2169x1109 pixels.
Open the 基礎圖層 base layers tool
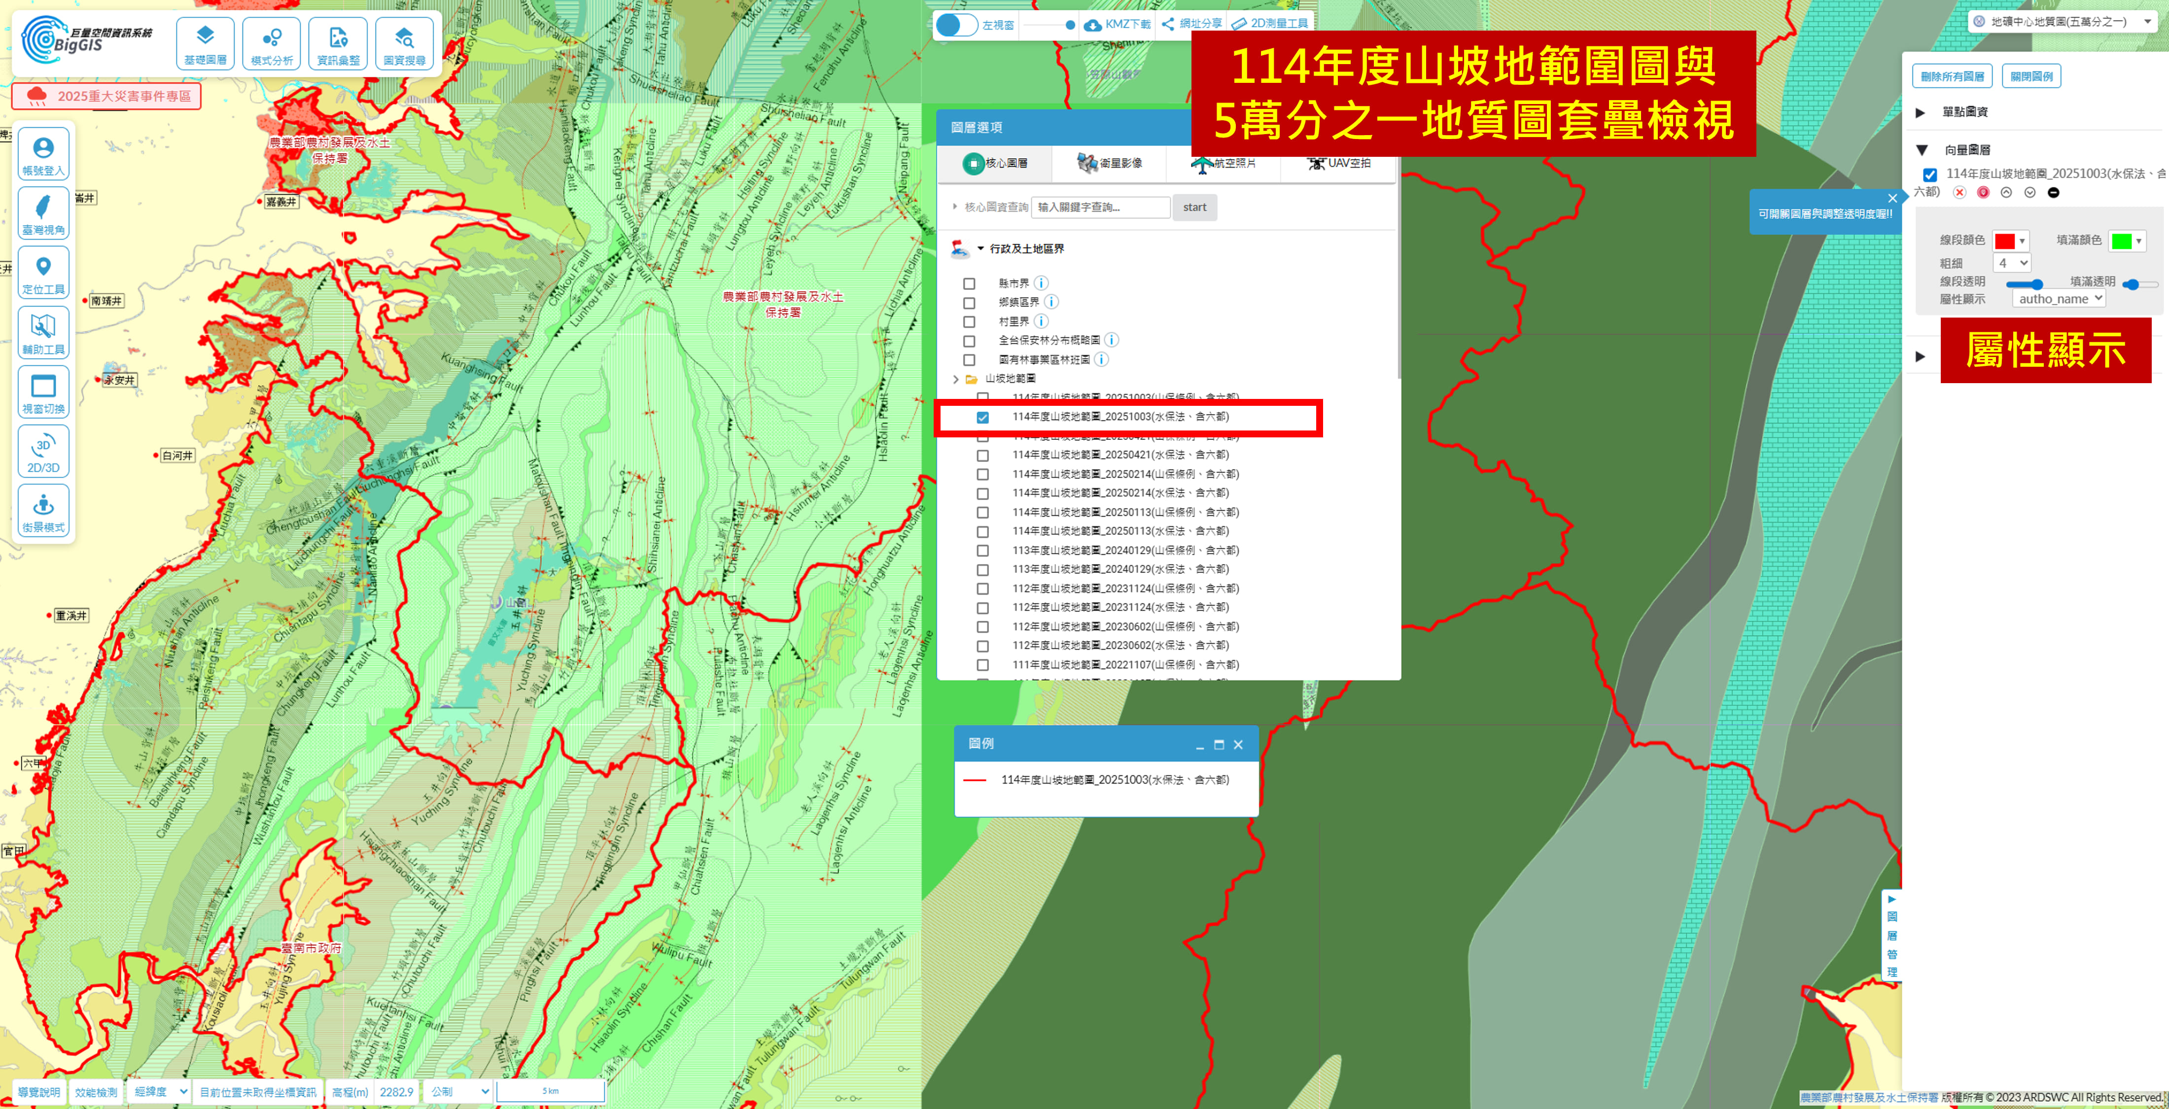click(205, 44)
